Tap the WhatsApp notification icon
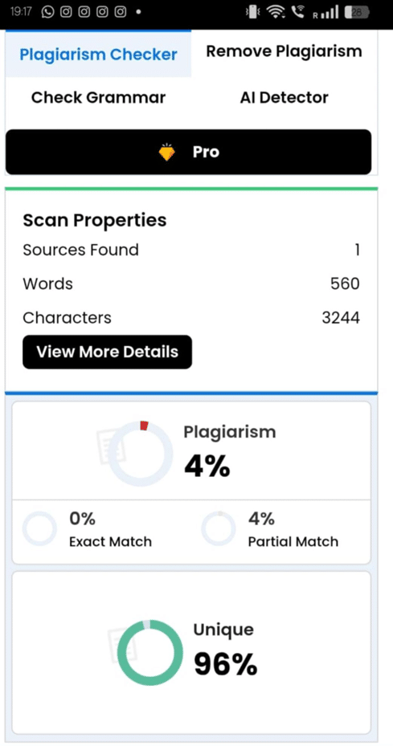The width and height of the screenshot is (393, 746). [48, 12]
